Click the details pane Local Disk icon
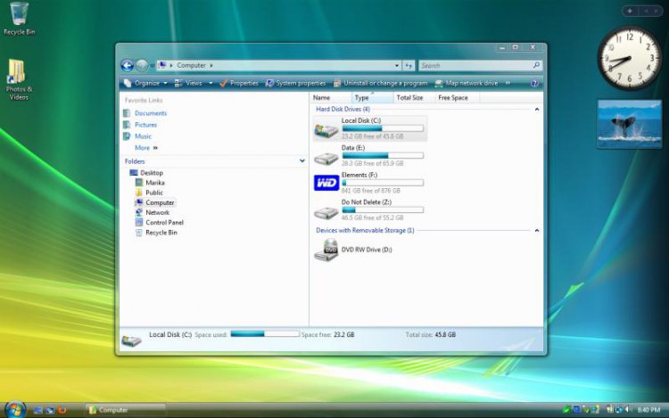669x418 pixels. [x=131, y=340]
